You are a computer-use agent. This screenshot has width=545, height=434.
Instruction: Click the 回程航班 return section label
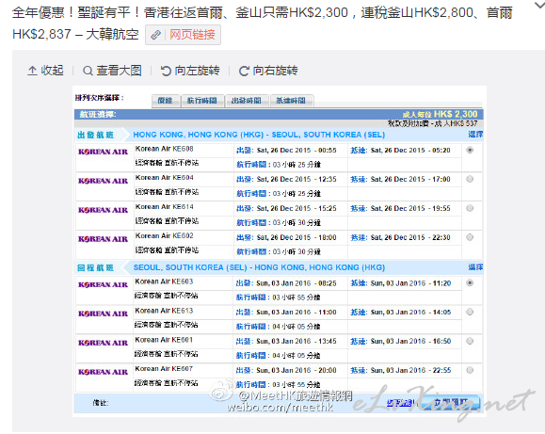[96, 267]
